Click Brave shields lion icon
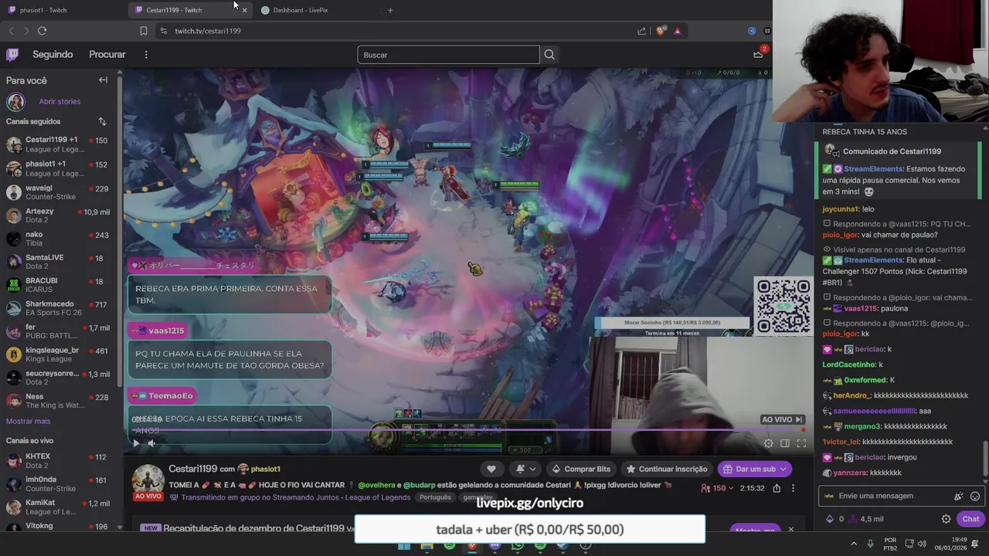The height and width of the screenshot is (556, 989). click(x=660, y=31)
